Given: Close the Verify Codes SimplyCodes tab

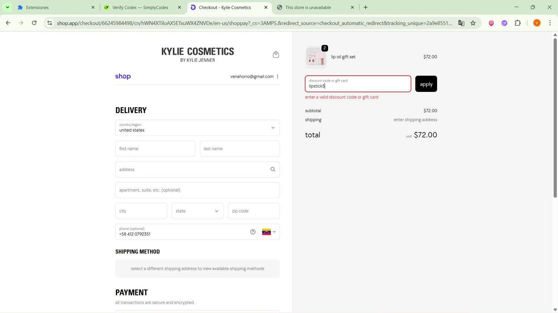Looking at the screenshot, I should tap(179, 7).
